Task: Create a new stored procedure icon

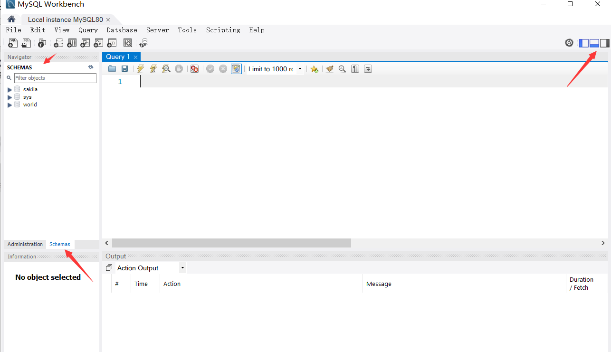Action: [x=98, y=43]
